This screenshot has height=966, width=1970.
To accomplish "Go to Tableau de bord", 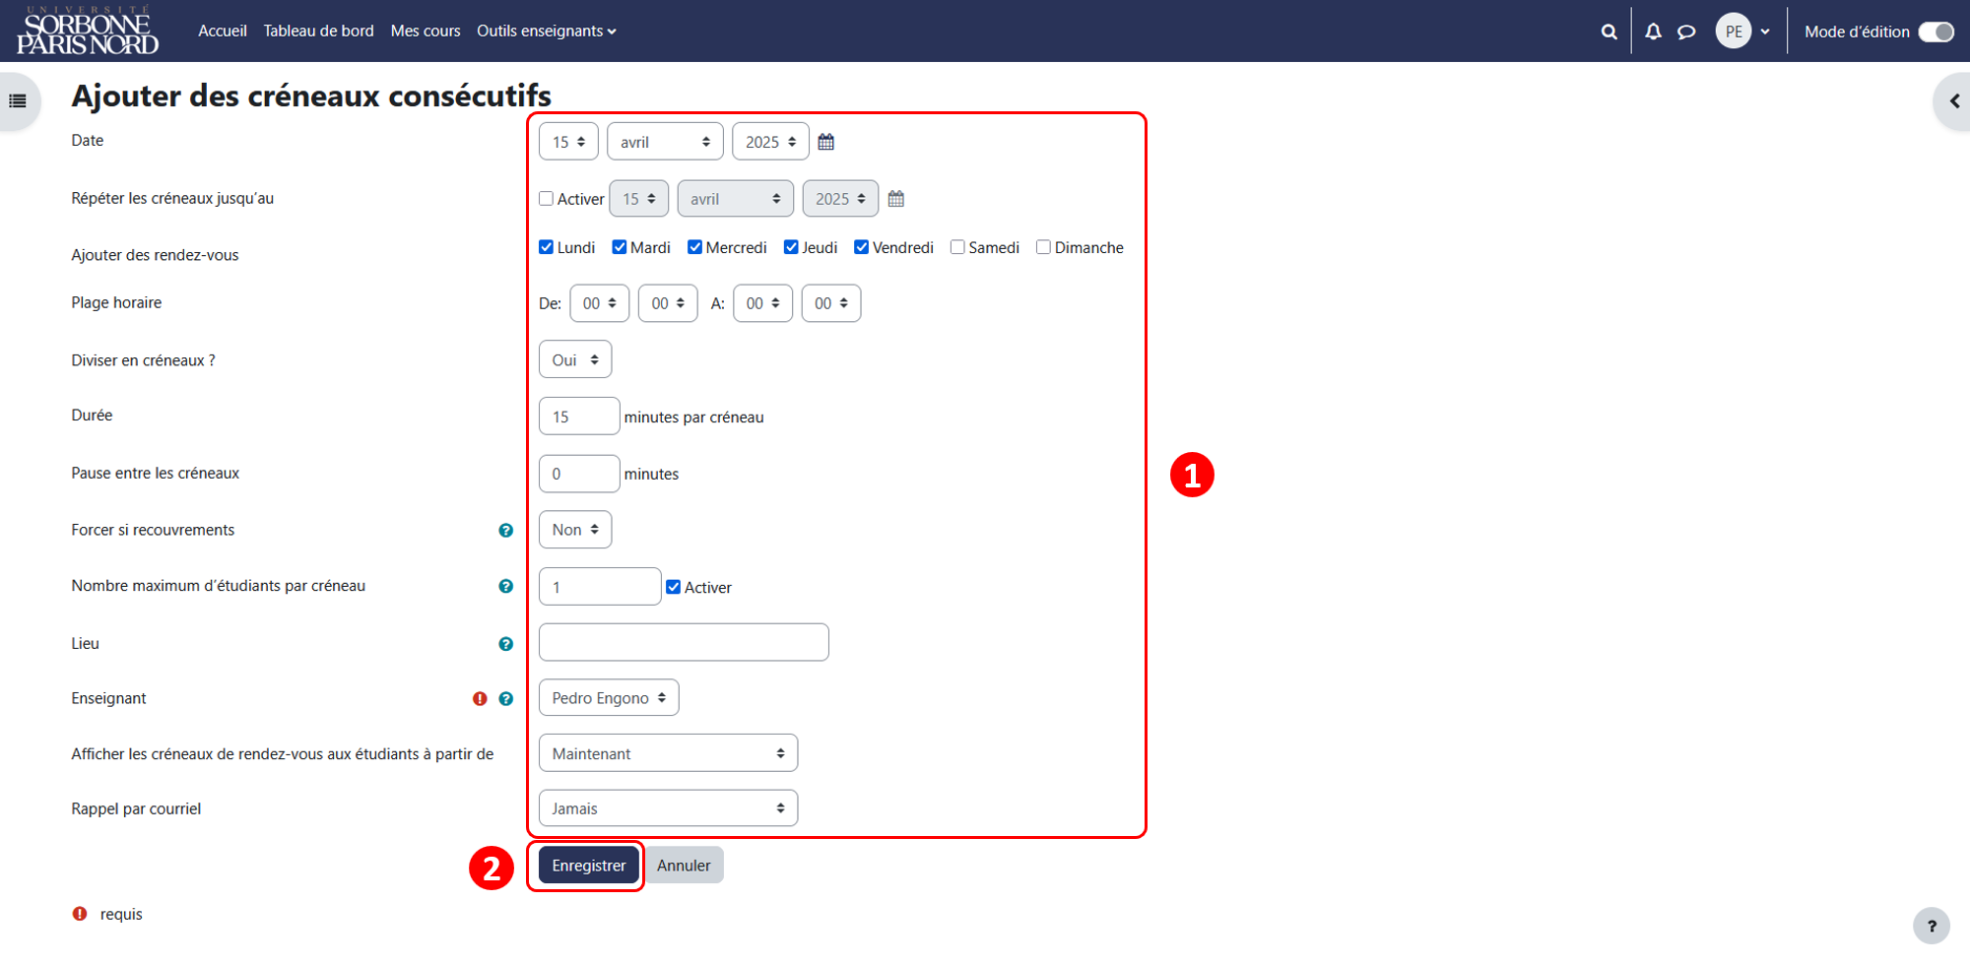I will [319, 32].
